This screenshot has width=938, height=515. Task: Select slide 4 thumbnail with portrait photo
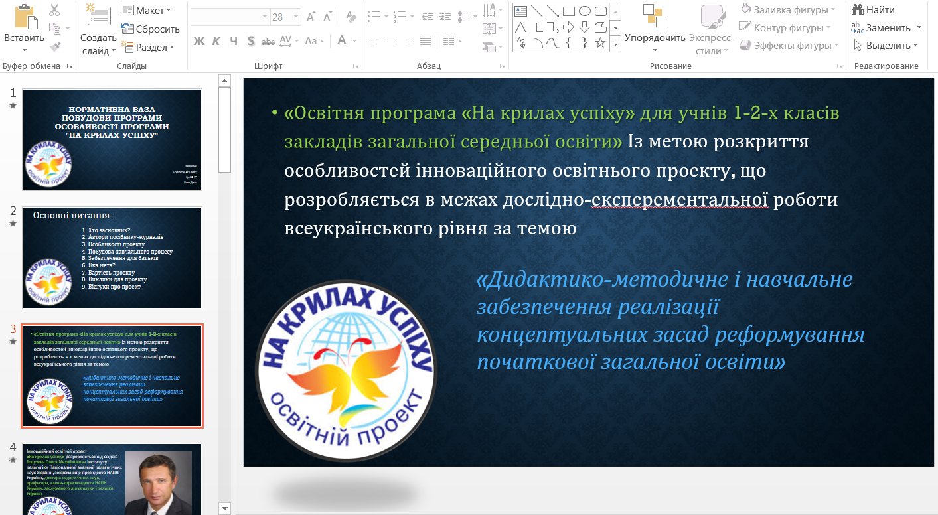click(112, 479)
